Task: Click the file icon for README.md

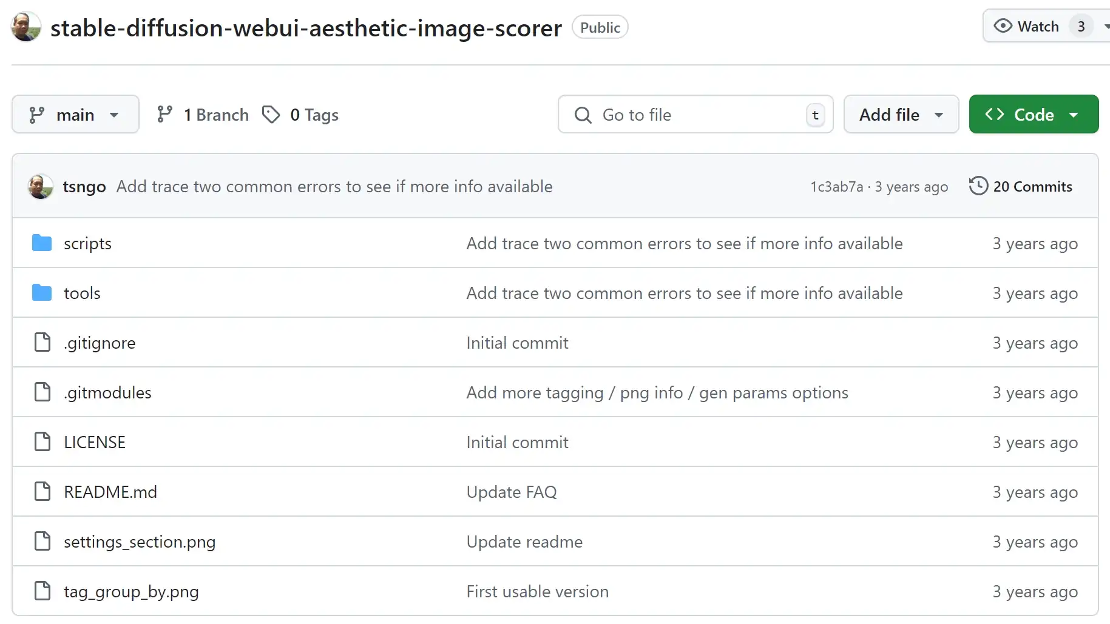Action: point(42,491)
